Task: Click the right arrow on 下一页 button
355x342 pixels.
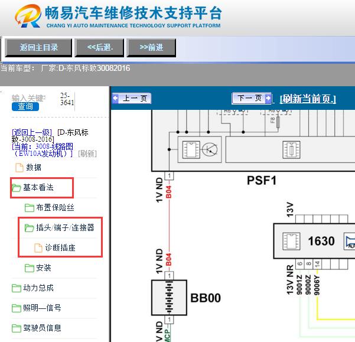Action: [268, 98]
